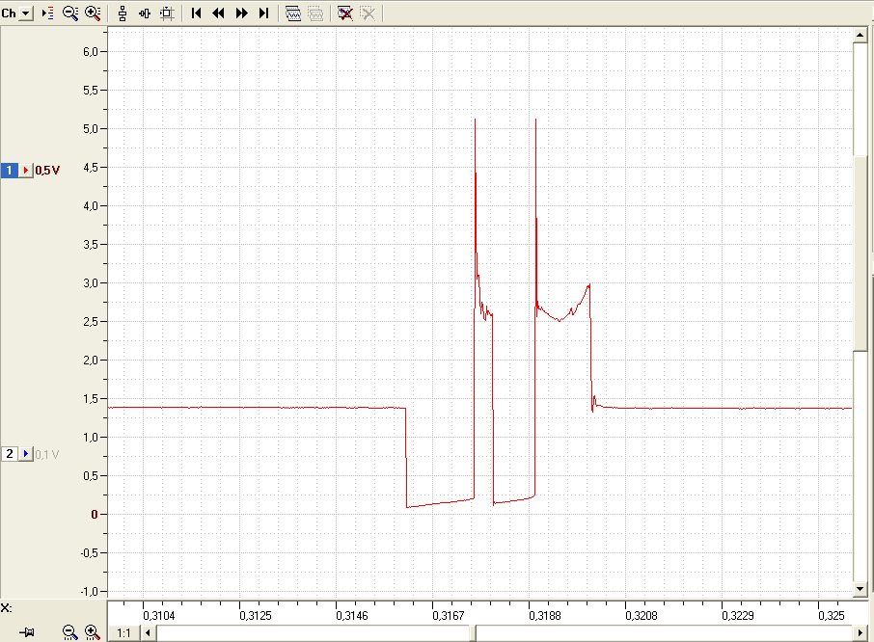Select channel 1 number box
874x642 pixels.
click(x=10, y=171)
